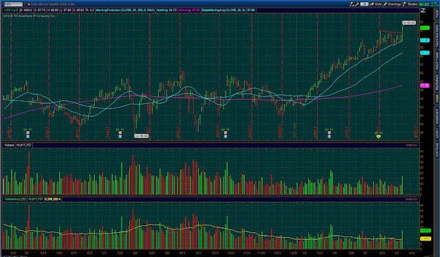Click the cyan 57.66 price axis bubble

click(425, 40)
